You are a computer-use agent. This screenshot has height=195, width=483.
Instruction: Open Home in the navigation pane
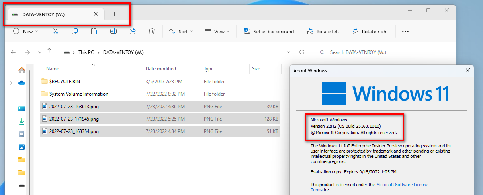click(x=22, y=70)
